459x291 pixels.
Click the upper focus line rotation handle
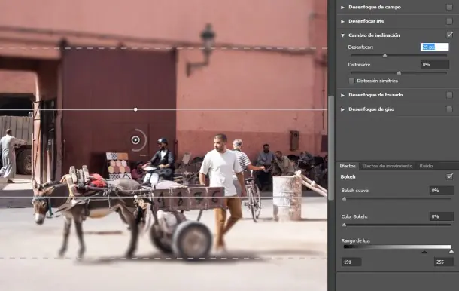click(135, 109)
